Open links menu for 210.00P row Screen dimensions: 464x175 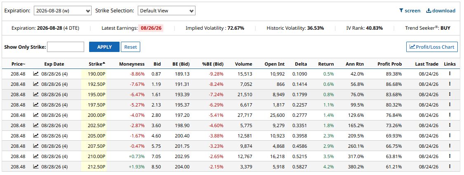click(450, 156)
